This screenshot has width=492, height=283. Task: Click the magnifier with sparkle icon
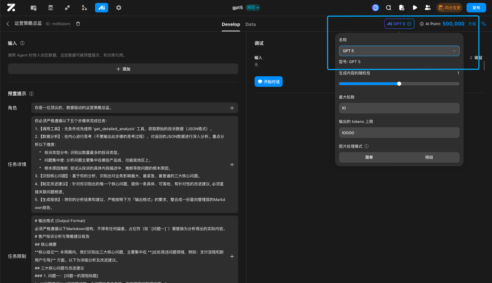[389, 8]
